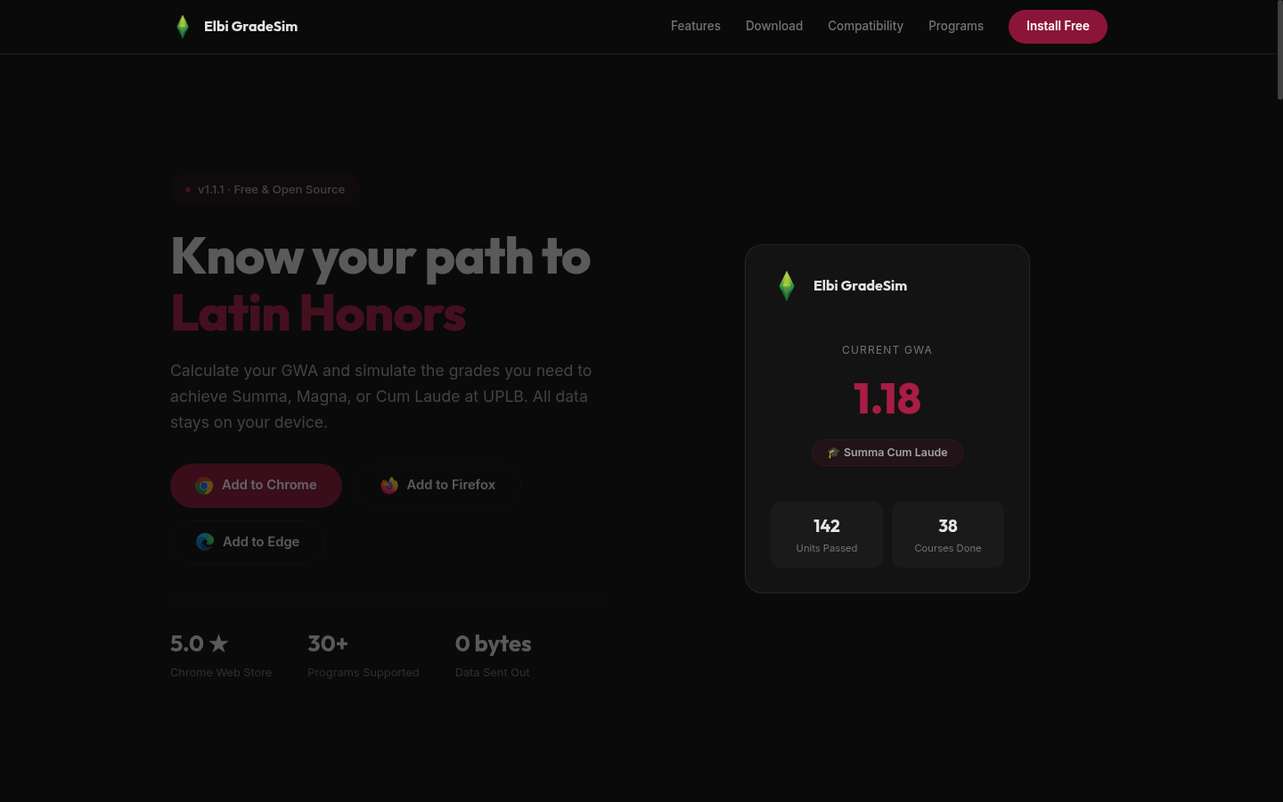The height and width of the screenshot is (802, 1283).
Task: Click Add to Firefox button
Action: (437, 486)
